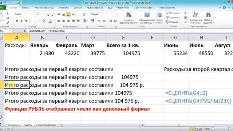Viewport: 233px width, 131px height.
Task: Click the Help question mark icon
Action: (x=224, y=8)
